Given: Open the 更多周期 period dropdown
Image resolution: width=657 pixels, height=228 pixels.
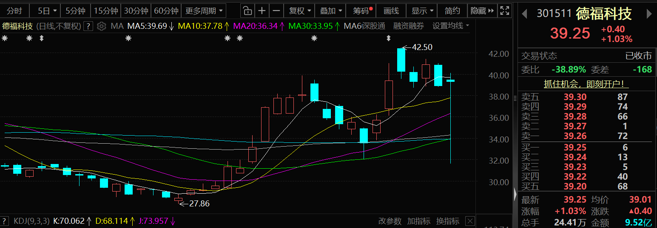Looking at the screenshot, I should pos(204,11).
